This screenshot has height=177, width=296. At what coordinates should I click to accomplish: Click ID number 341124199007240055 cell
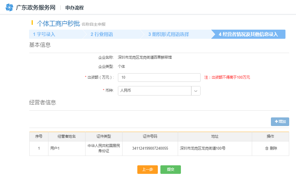(150, 148)
